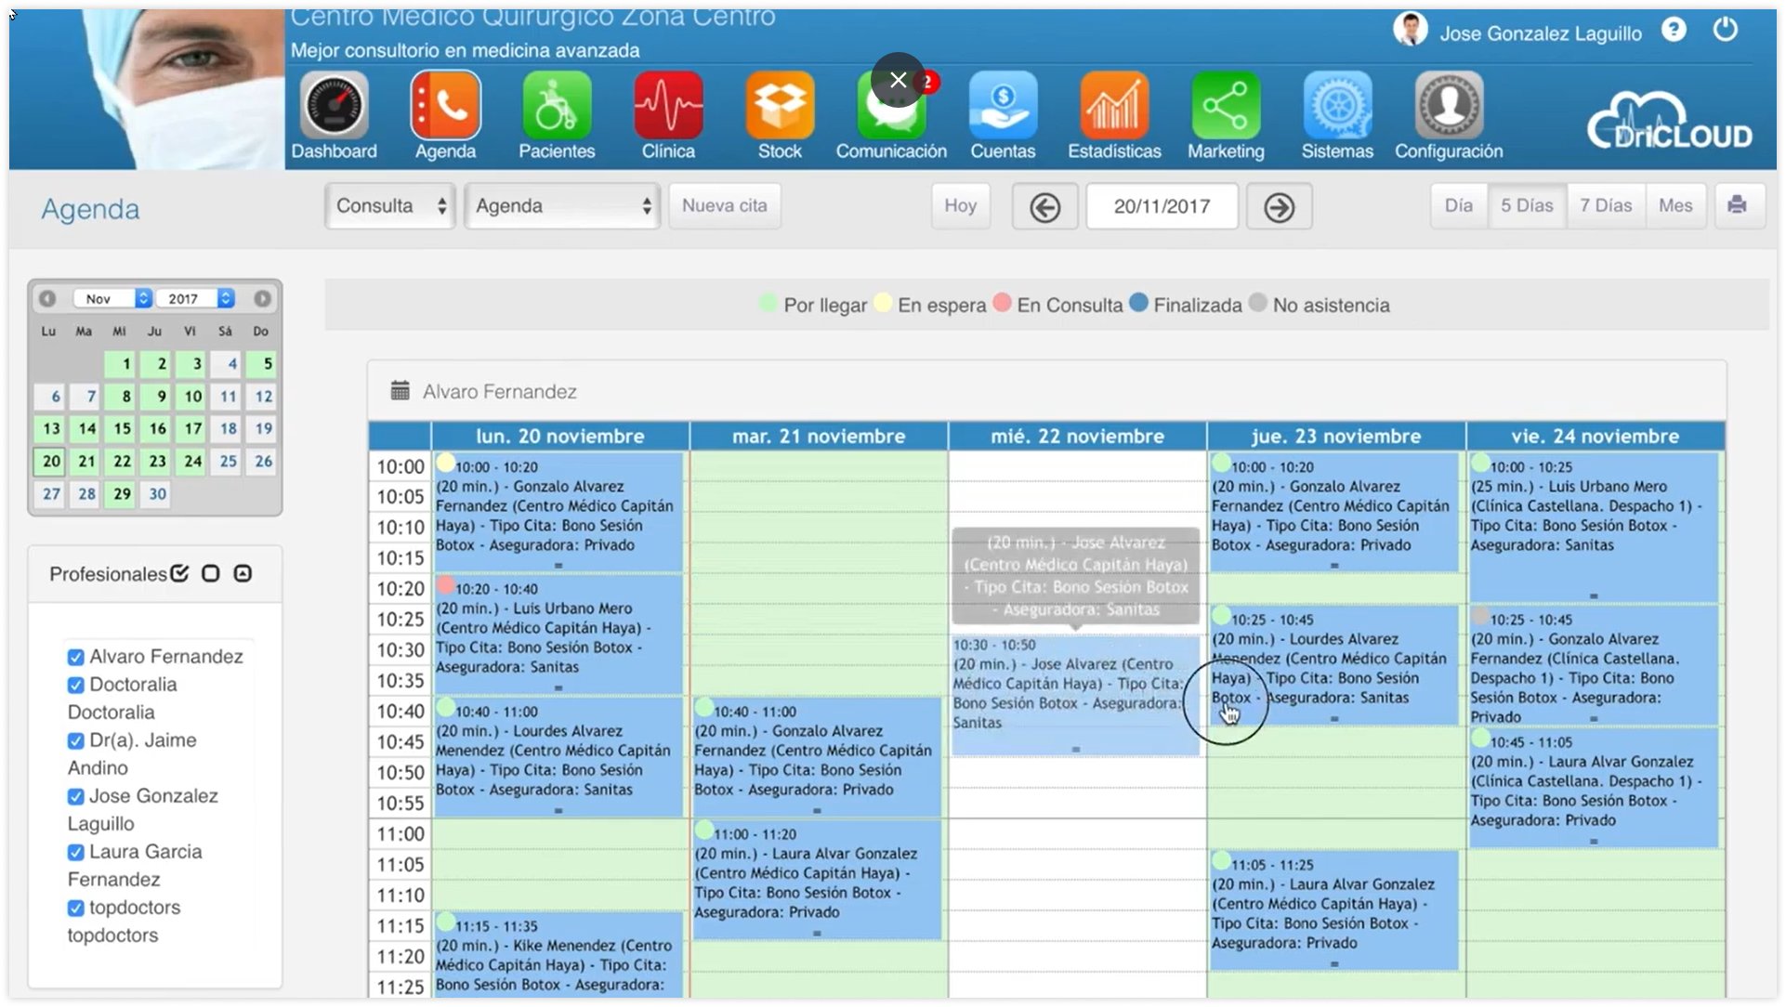Click the Jose Gonzalez Laguillo avatar
Screen dimensions: 1786x1007
coord(1410,30)
